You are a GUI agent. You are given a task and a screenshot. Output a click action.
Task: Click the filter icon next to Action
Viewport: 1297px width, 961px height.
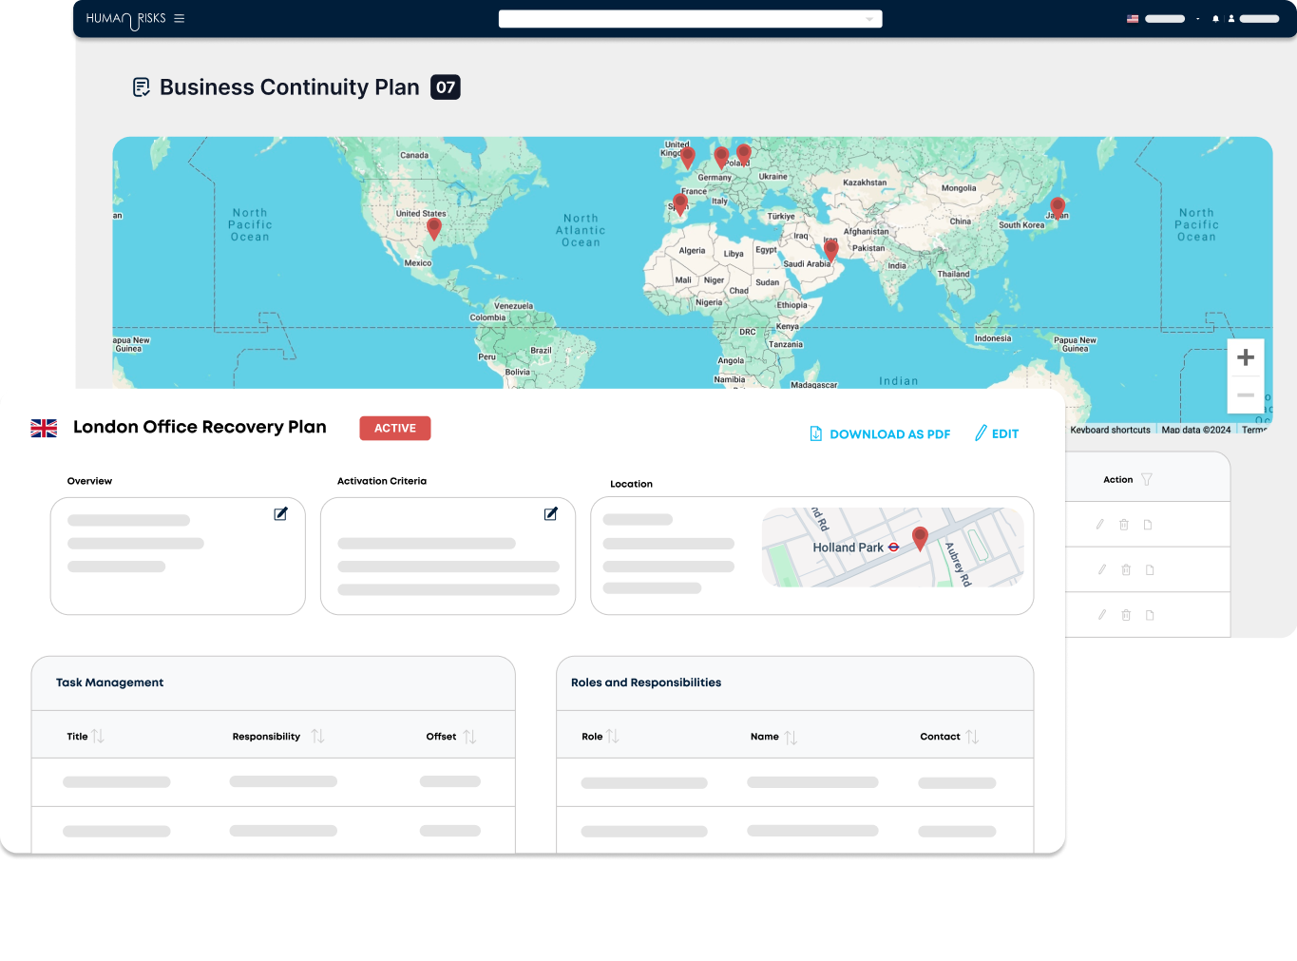coord(1147,480)
